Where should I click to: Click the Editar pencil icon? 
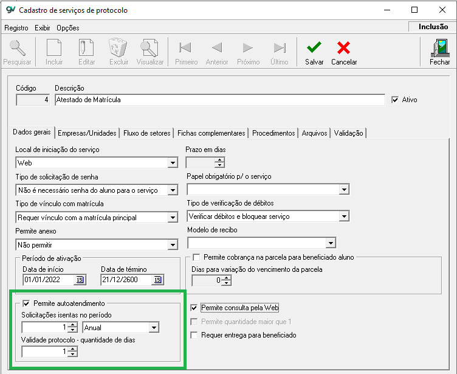click(86, 47)
